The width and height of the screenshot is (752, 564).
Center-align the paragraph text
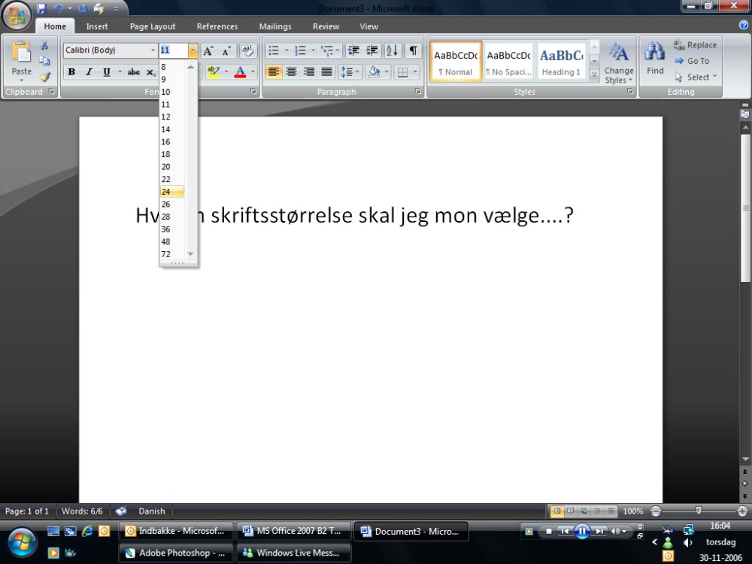pos(291,72)
